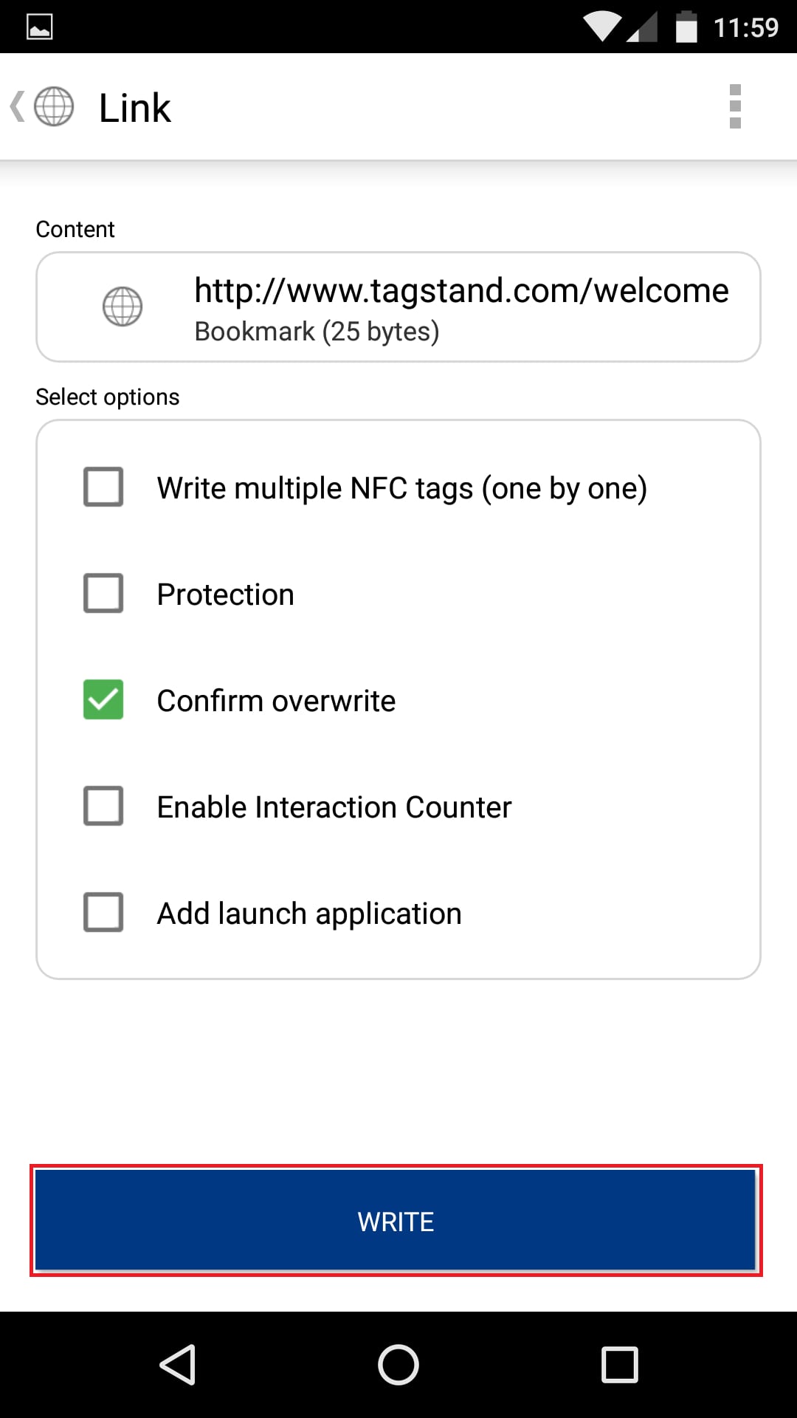
Task: Tap the globe icon beside the bookmark URL
Action: point(123,306)
